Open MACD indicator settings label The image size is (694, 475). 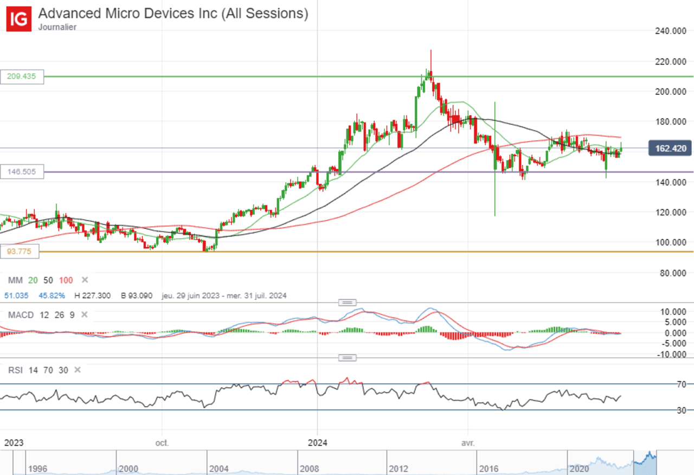21,314
